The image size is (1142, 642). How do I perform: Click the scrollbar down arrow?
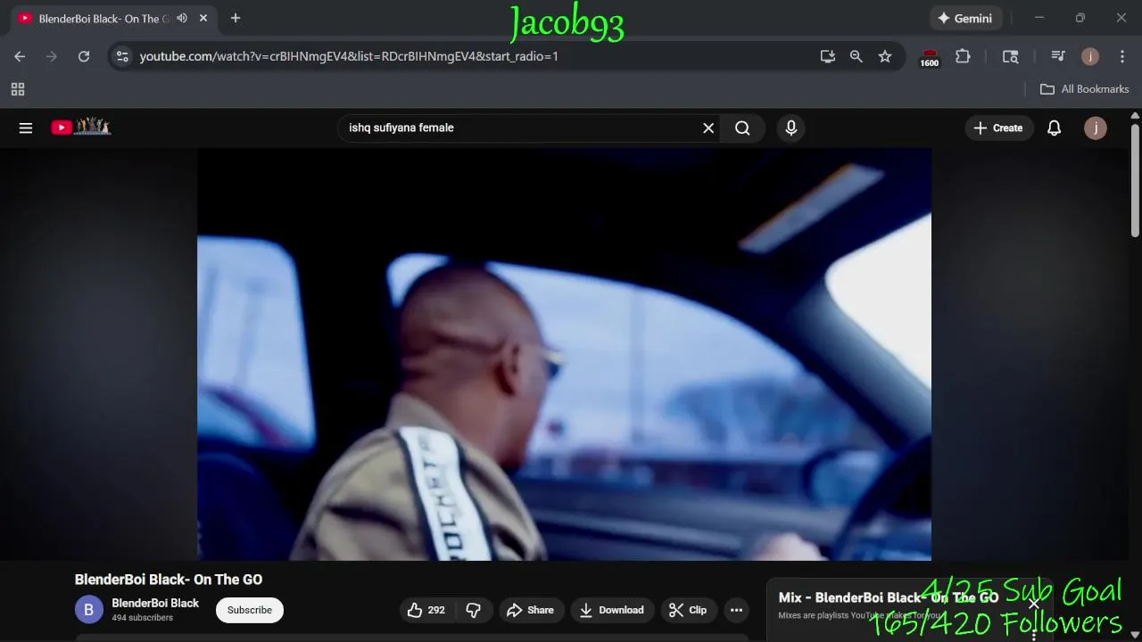[1135, 635]
